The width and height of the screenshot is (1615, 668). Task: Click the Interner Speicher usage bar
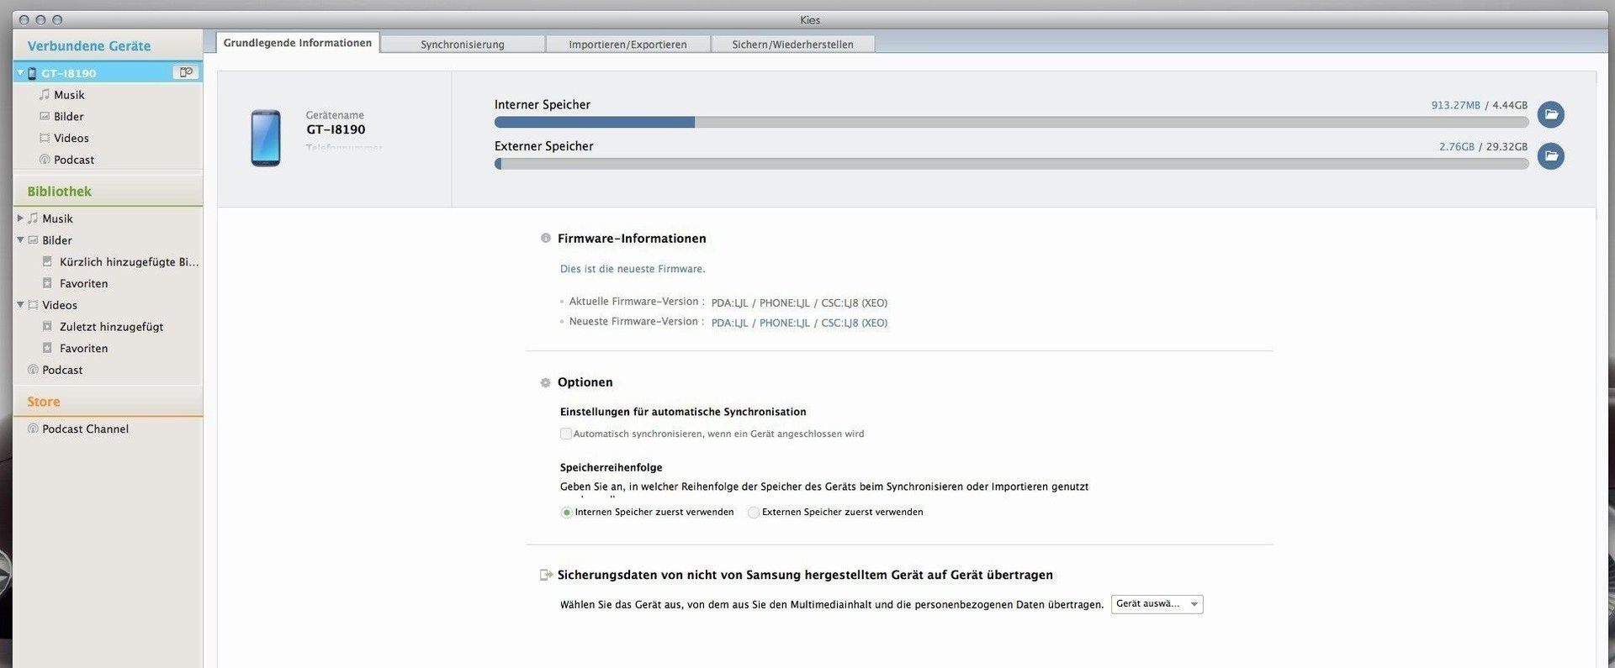tap(1011, 123)
